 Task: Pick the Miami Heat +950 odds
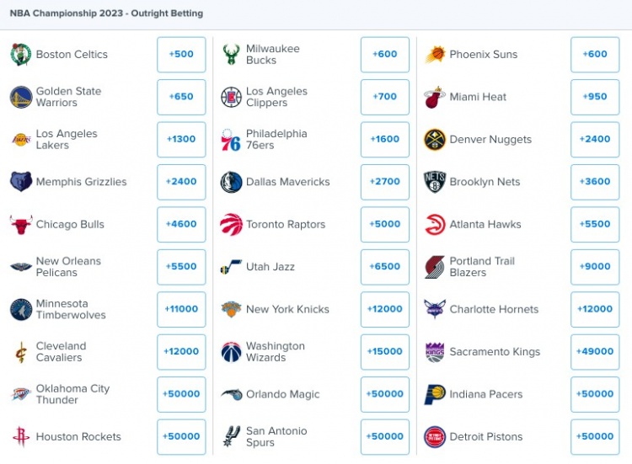pos(595,97)
